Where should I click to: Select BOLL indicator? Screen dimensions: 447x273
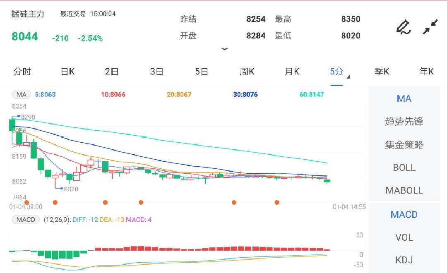(x=404, y=168)
